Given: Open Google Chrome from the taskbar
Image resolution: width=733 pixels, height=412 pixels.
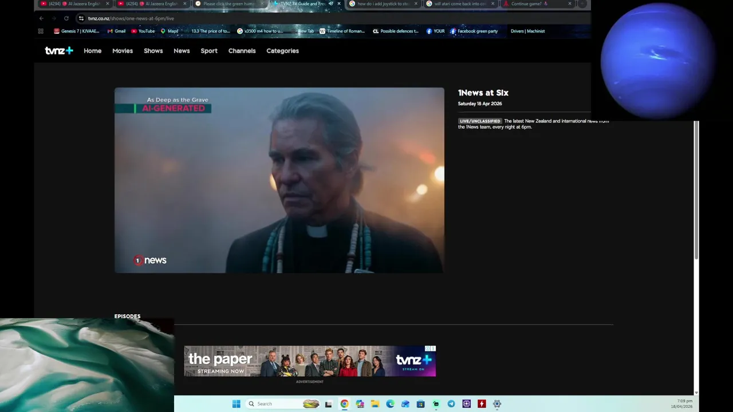Looking at the screenshot, I should coord(344,404).
